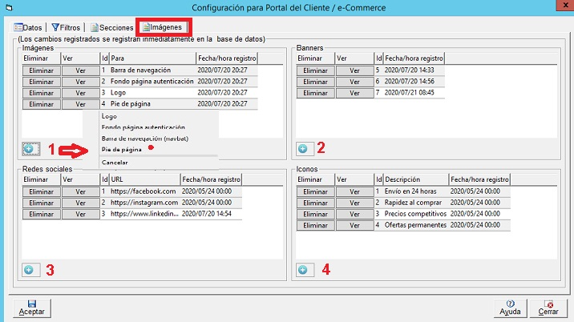Click 'Cancelar' in the popup menu
This screenshot has height=322, width=574.
(x=114, y=162)
